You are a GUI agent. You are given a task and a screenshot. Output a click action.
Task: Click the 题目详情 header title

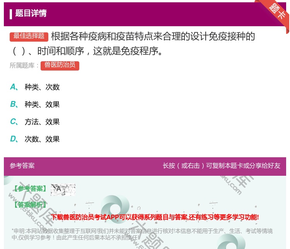click(31, 13)
